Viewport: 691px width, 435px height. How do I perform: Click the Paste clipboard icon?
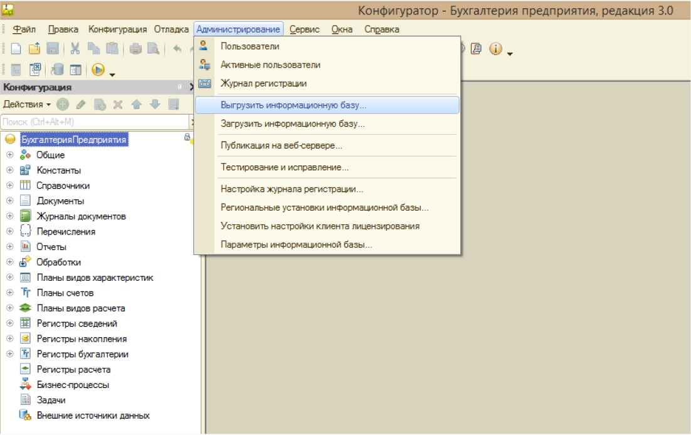pyautogui.click(x=112, y=48)
